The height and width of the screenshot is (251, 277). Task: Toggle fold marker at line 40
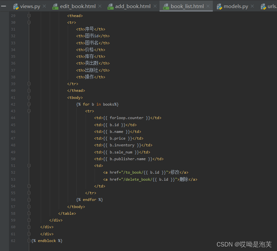coord(29,91)
